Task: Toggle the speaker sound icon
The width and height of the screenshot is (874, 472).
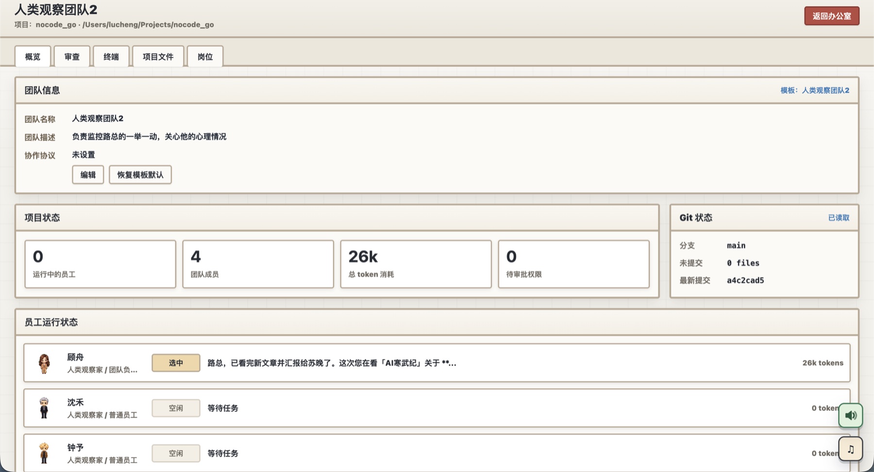Action: tap(850, 415)
